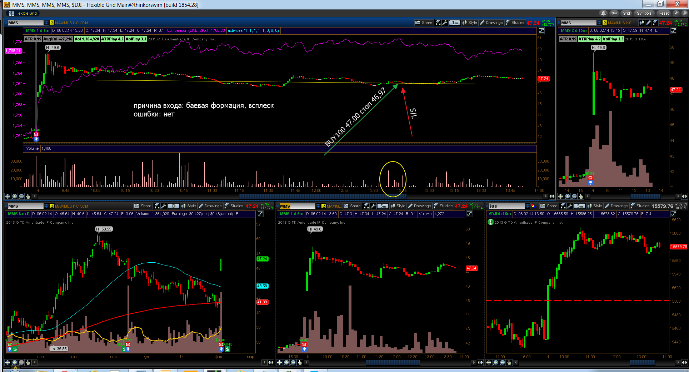Viewport: 689px width, 372px height.
Task: Select the Flexible Grid tab
Action: [x=23, y=13]
